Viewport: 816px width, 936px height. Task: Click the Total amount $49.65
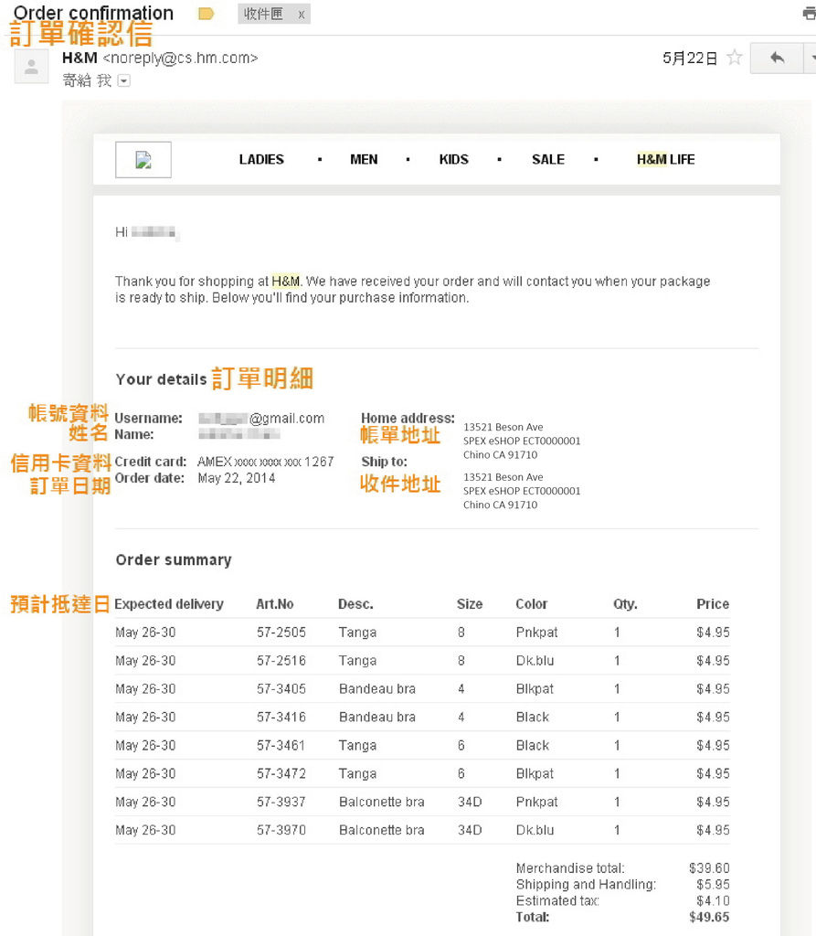tap(709, 918)
